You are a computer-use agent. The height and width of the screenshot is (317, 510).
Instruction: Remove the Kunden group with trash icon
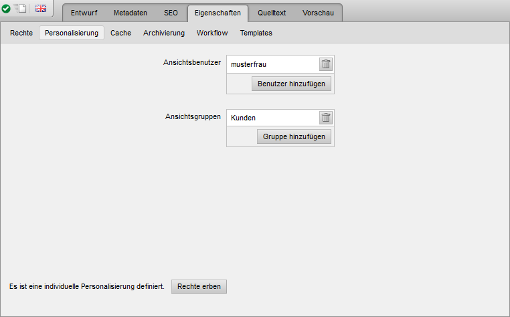tap(326, 118)
